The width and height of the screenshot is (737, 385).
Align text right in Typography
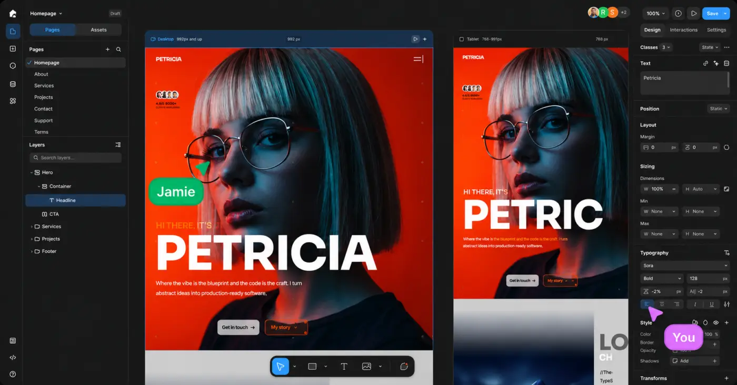tap(676, 304)
